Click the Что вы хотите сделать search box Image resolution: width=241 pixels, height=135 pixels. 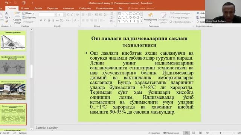coord(141,8)
